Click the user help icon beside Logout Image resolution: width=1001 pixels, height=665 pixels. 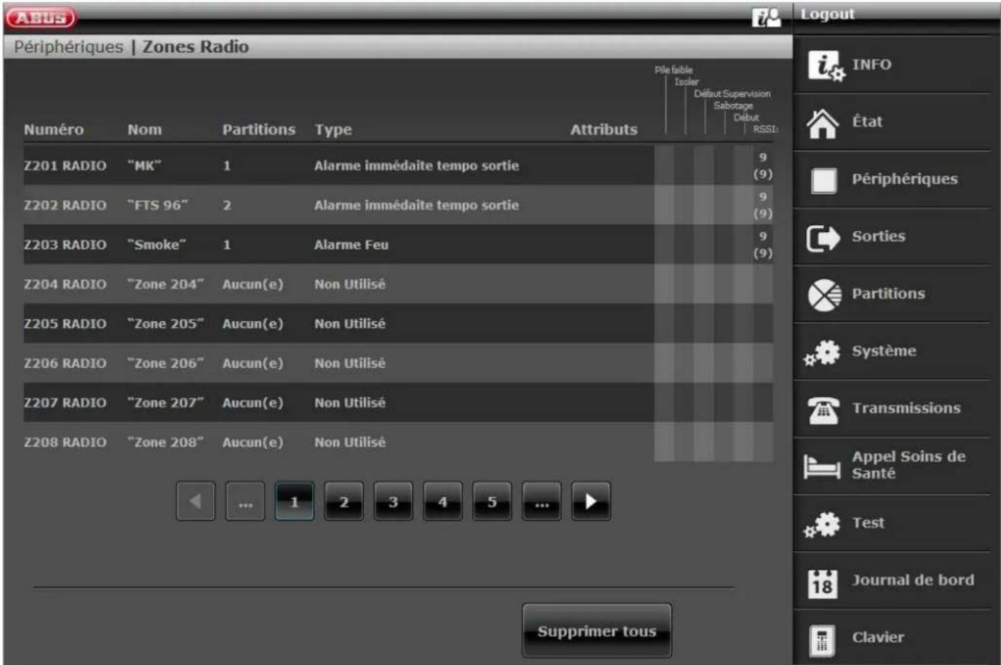pyautogui.click(x=765, y=17)
